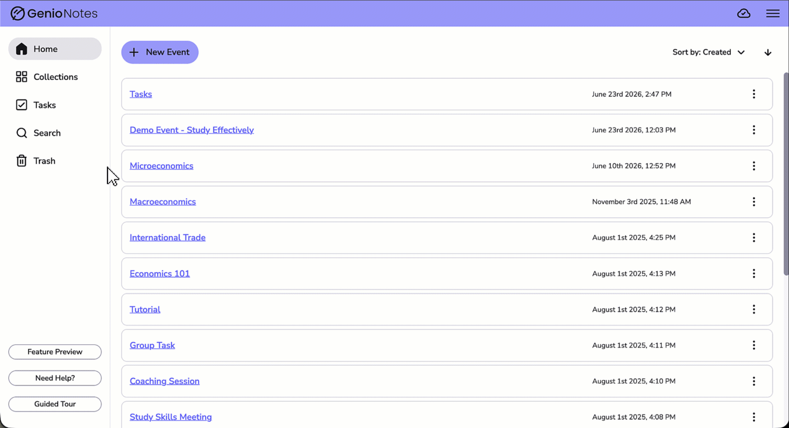
Task: Open Demo Event - Study Effectively
Action: [x=192, y=130]
